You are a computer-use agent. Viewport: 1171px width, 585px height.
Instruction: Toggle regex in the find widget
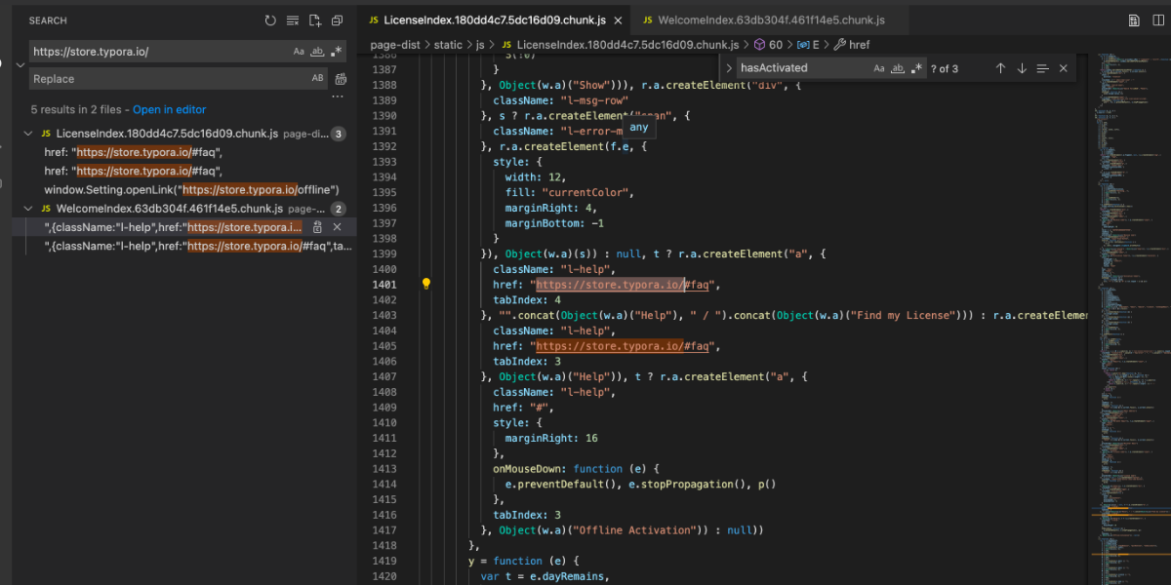click(x=916, y=68)
